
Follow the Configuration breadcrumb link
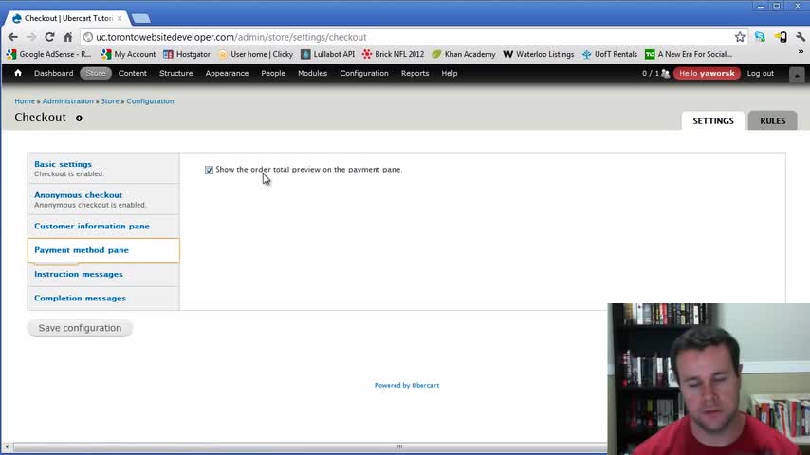click(150, 101)
